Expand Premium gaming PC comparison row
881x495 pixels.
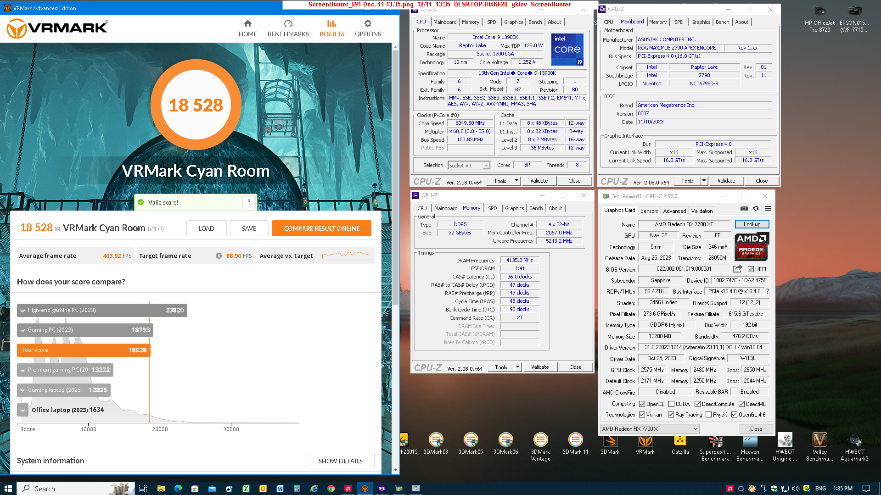click(22, 370)
